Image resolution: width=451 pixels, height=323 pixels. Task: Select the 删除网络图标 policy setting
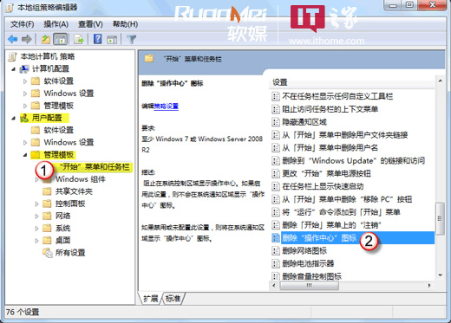point(304,250)
